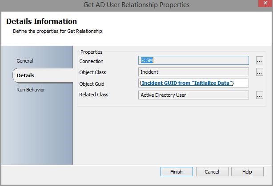Browse for a Connection with ellipsis button
Screen dimensions: 273x186
point(260,61)
